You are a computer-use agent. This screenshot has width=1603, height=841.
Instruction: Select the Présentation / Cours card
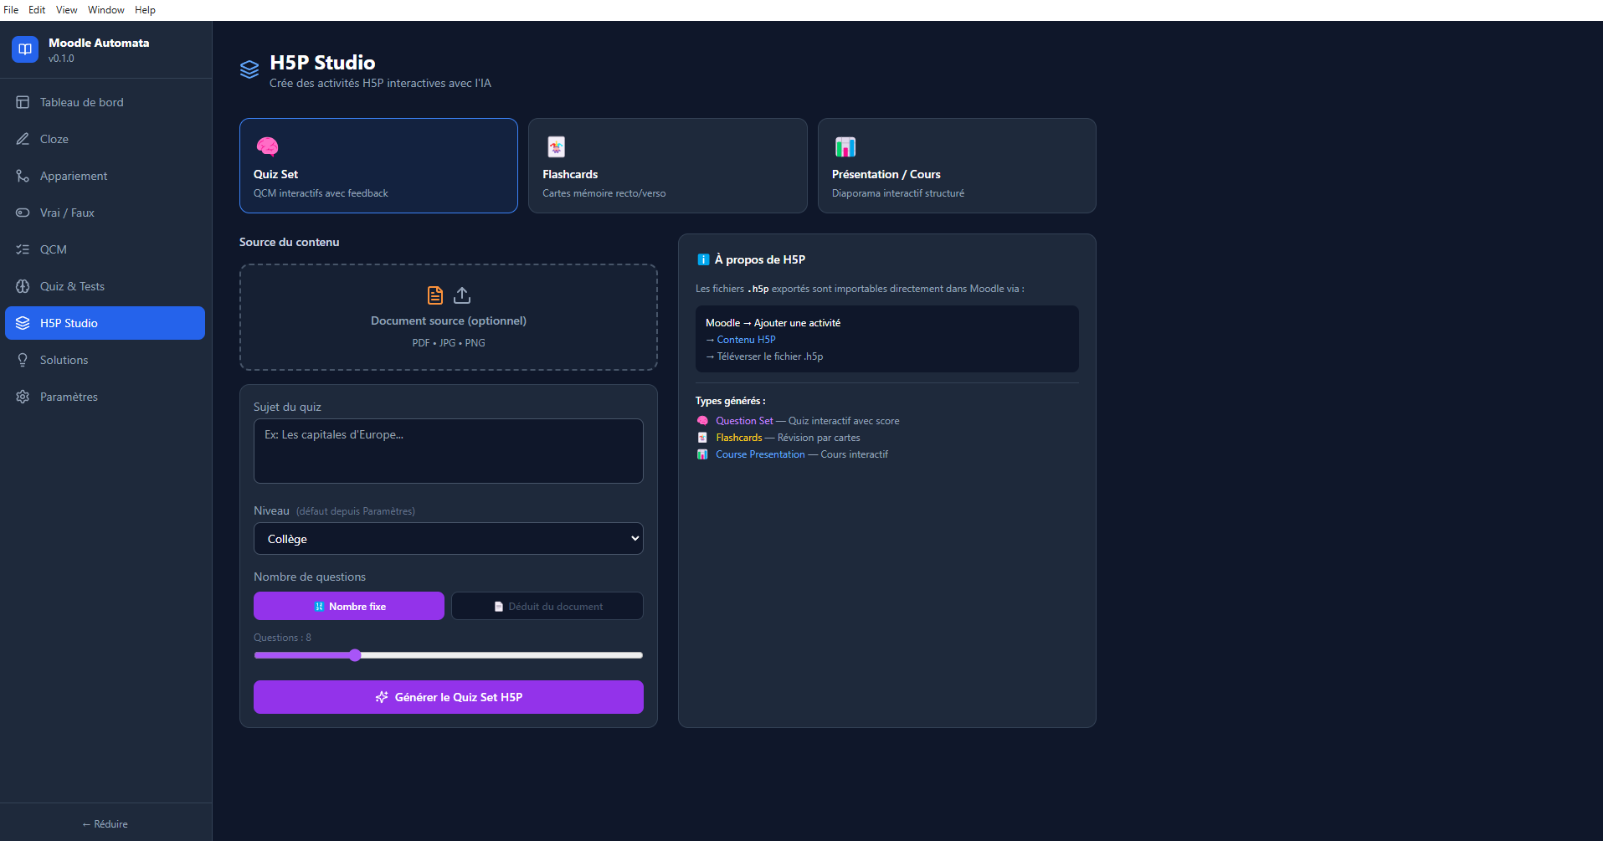[x=957, y=166]
